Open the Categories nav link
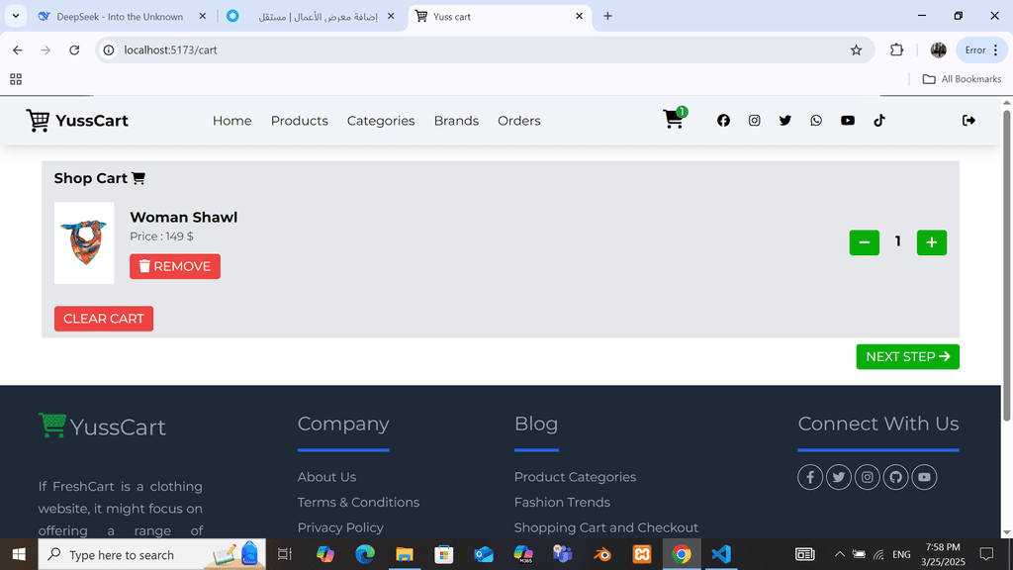 381,121
